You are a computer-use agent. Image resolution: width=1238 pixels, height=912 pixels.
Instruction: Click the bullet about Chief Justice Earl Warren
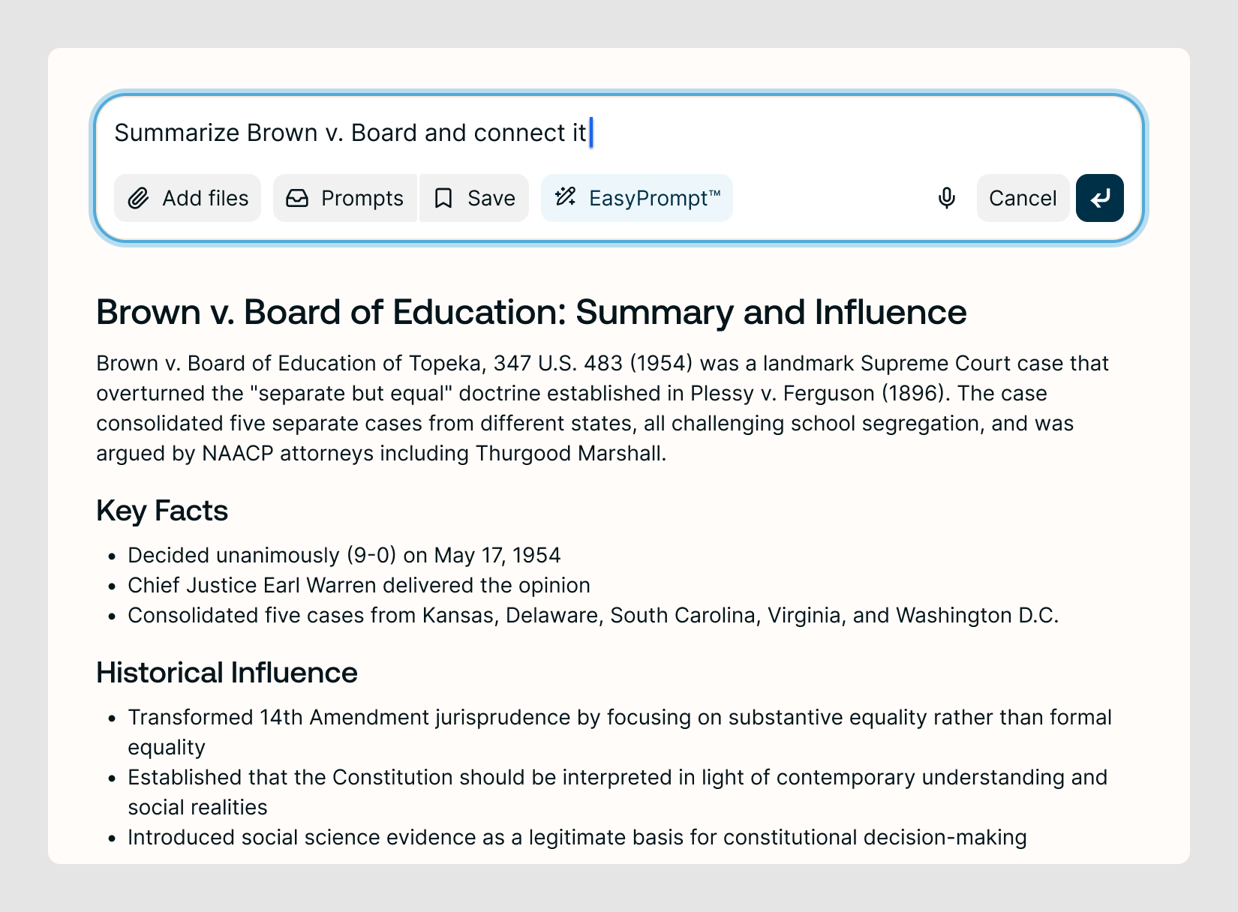359,585
